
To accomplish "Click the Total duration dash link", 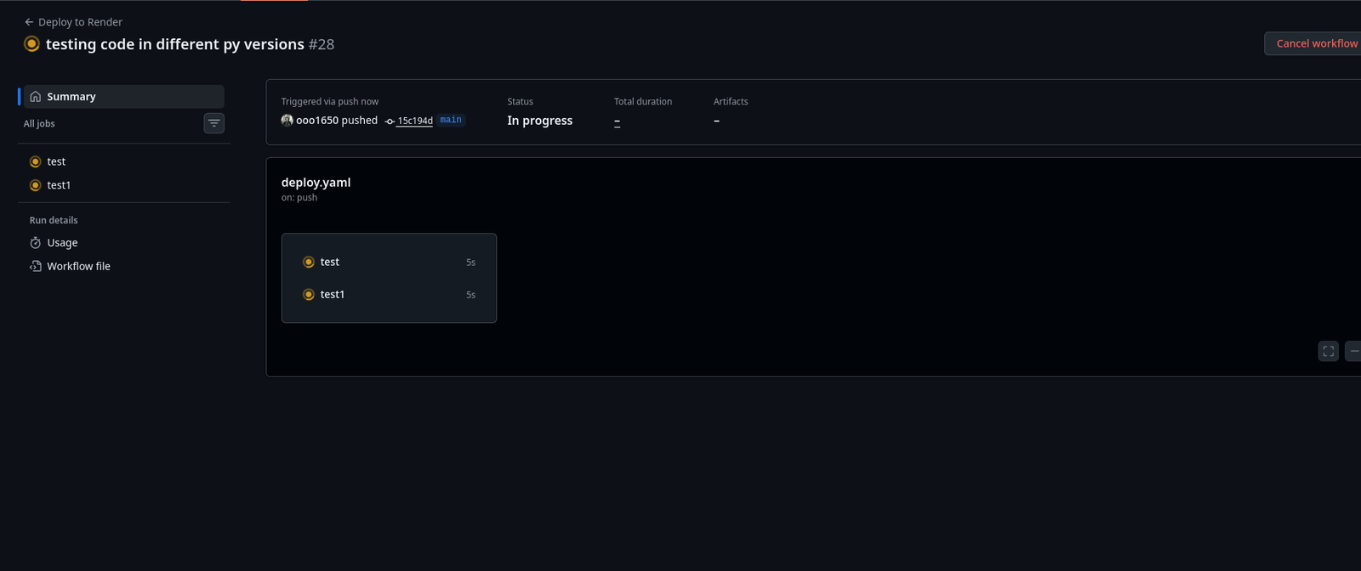I will point(617,122).
